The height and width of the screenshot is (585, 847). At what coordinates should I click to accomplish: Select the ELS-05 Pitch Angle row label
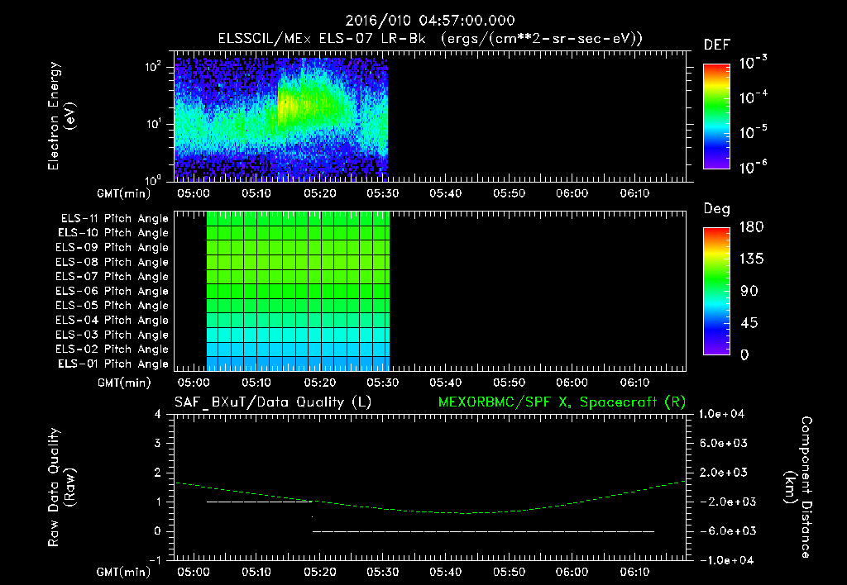click(x=112, y=306)
